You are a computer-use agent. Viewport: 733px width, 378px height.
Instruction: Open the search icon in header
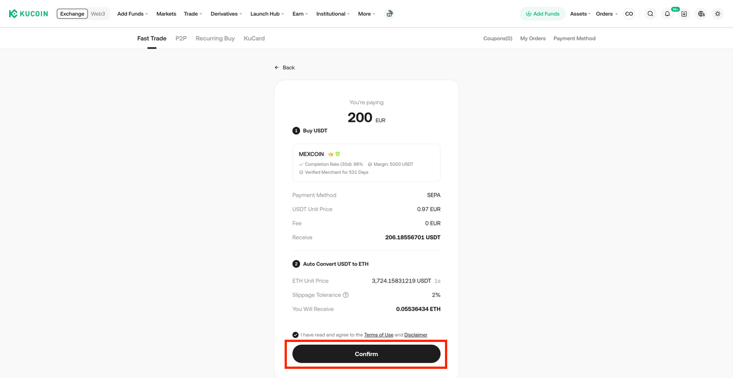(650, 14)
